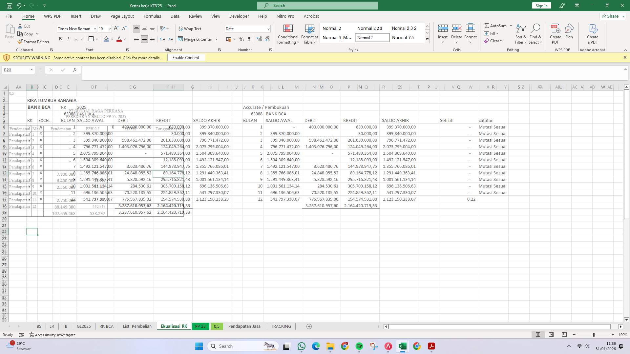
Task: Center-align the selected cell text
Action: [144, 39]
